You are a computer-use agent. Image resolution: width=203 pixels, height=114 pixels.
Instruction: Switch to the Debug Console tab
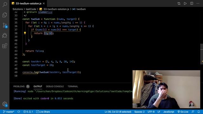tap(55, 86)
